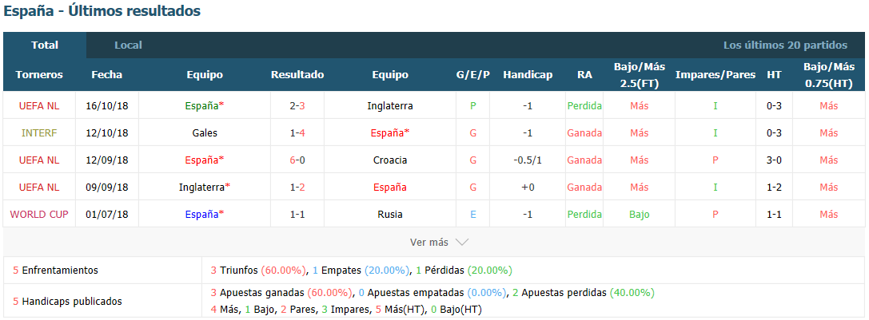Open Inglaterra* home team on 09/09/18
869x320 pixels.
(x=205, y=187)
